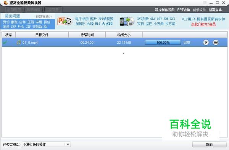229x150 pixels.
Task: Click the 完成 status text
Action: pos(187,43)
